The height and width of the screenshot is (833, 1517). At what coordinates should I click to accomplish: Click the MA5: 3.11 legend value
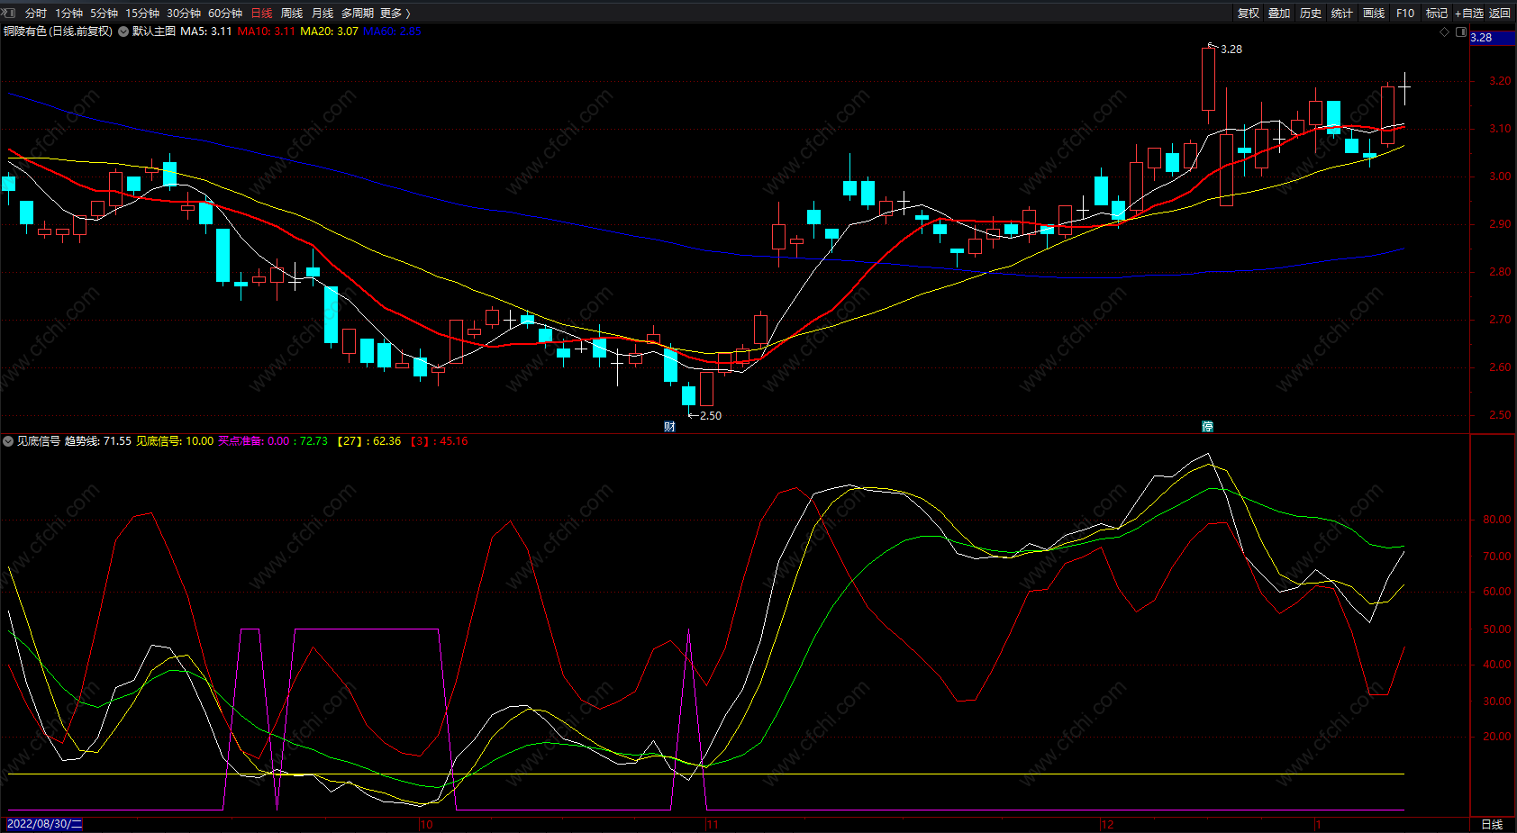coord(206,32)
